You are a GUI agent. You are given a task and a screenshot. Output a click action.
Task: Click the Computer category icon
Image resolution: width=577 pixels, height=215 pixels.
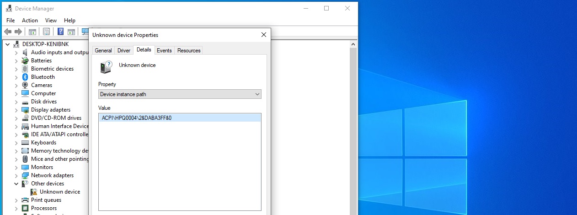click(25, 93)
